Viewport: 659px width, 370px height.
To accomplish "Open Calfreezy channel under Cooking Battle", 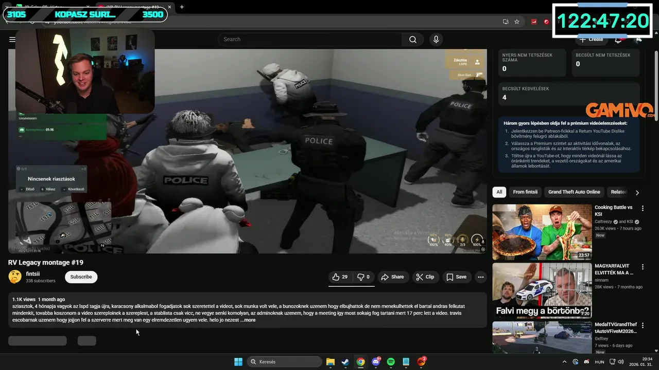I will coord(604,222).
